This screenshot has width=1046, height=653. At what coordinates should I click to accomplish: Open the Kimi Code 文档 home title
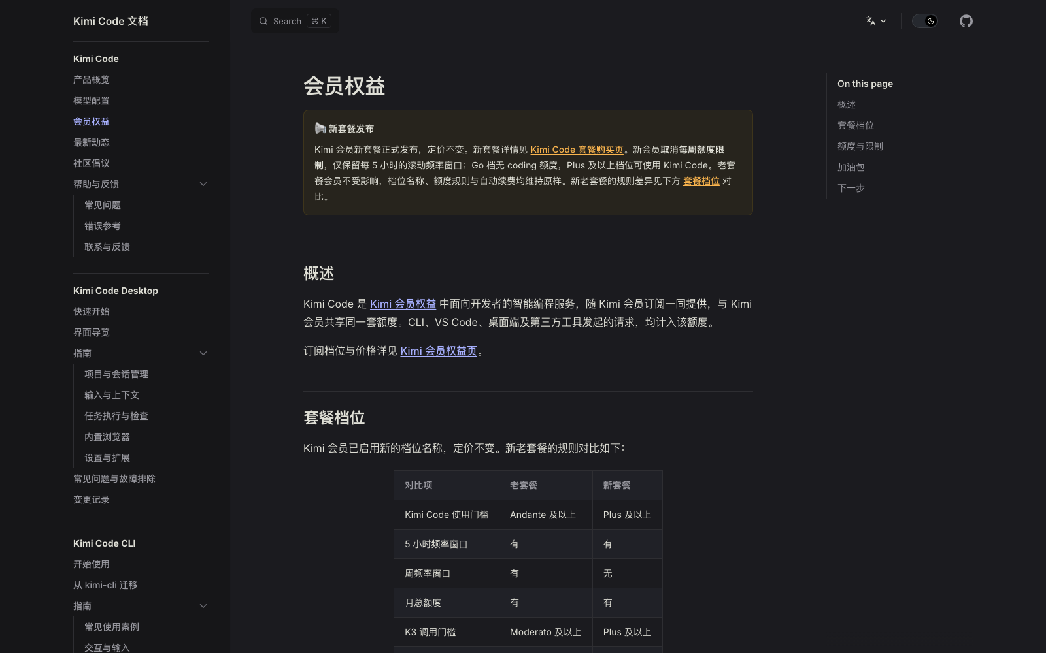coord(110,21)
